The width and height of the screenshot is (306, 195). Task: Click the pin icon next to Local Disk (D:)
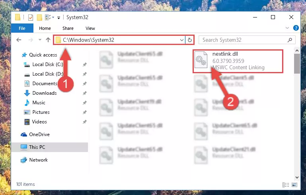tap(84, 74)
